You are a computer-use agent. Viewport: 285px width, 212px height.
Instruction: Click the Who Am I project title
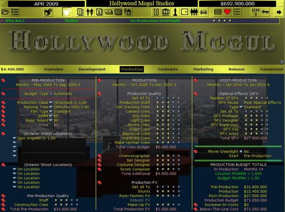15,21
